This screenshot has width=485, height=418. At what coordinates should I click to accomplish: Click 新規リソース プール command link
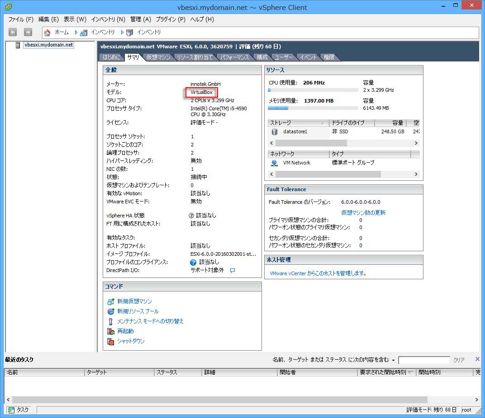[x=138, y=311]
